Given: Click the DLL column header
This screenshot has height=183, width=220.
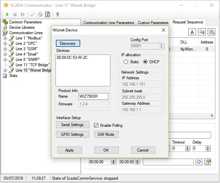Looking at the screenshot, I should (188, 42).
